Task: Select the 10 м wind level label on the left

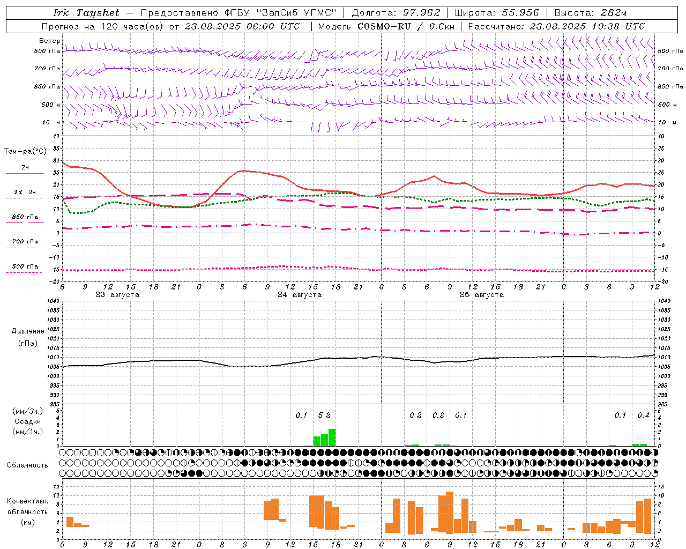Action: coord(51,122)
